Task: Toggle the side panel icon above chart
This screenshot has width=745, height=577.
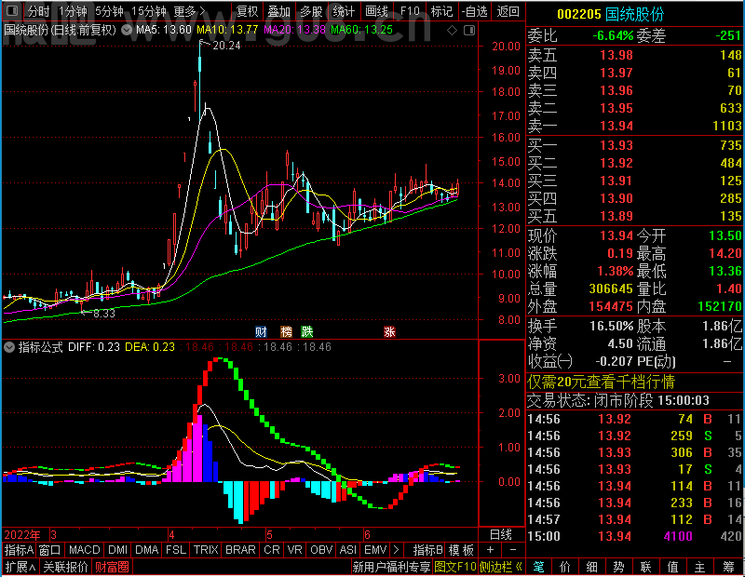Action: point(469,31)
